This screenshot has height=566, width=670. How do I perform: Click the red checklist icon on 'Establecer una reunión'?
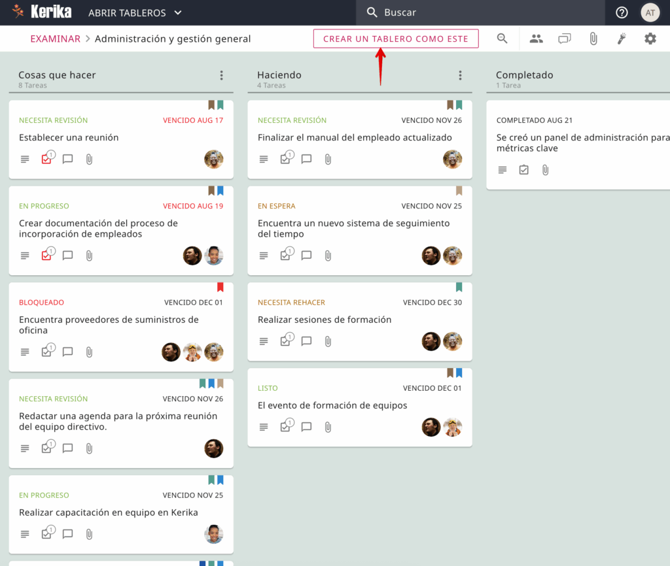[46, 159]
